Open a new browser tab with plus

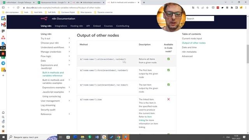pyautogui.click(x=144, y=2)
